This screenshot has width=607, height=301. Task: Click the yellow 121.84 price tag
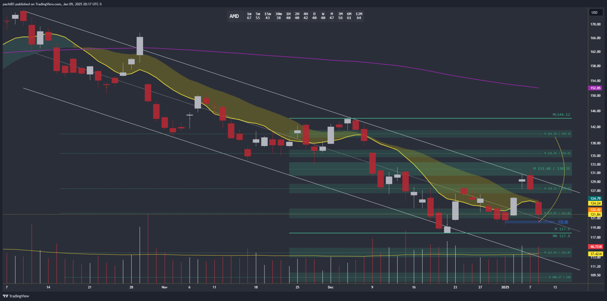(x=595, y=214)
